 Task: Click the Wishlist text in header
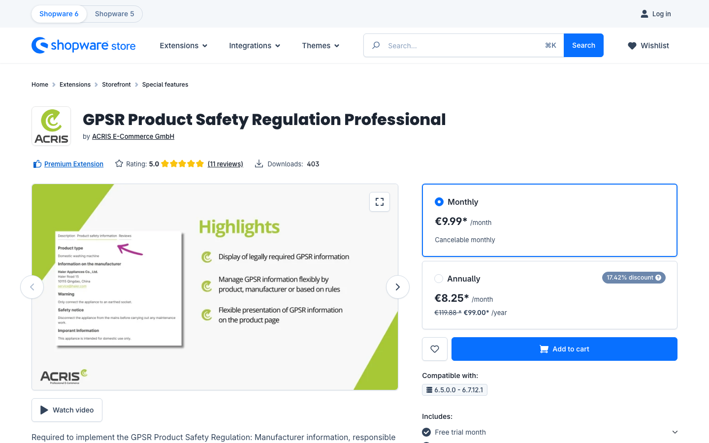655,46
